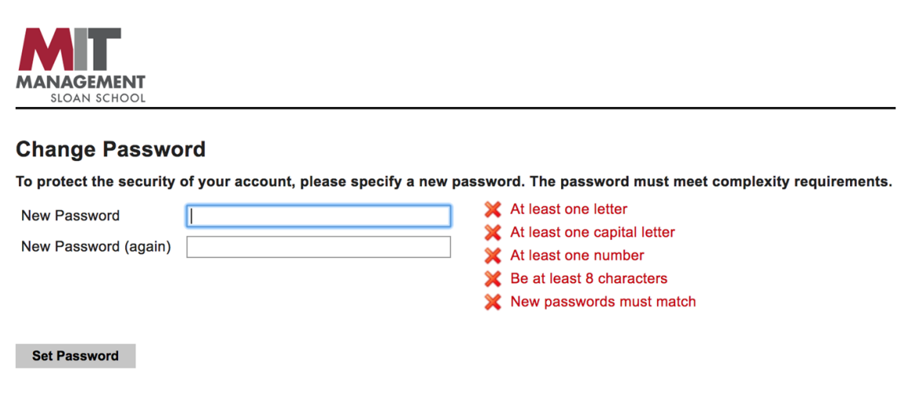Click the red X beside "New passwords must match"

493,302
